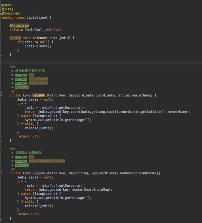Click key parameter in the first Javadoc
The height and width of the screenshot is (223, 202).
(32, 75)
